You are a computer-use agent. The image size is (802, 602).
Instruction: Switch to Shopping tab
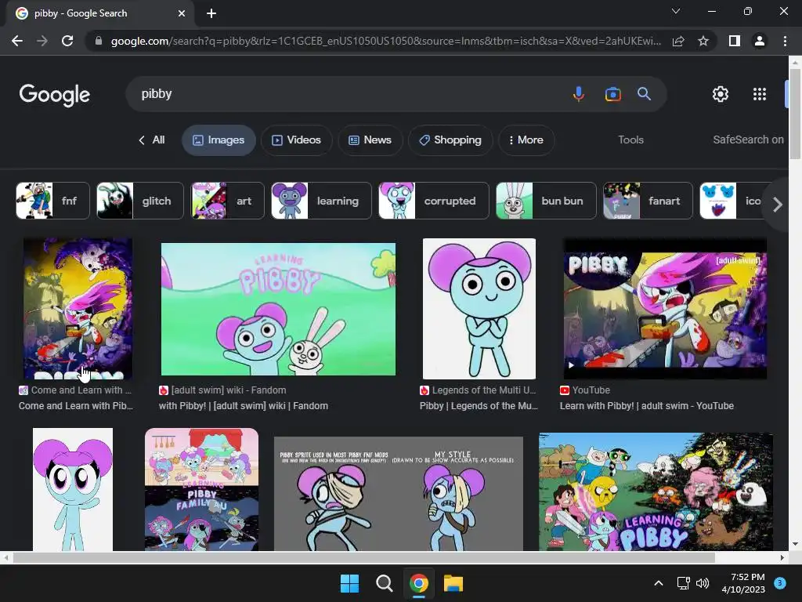click(450, 140)
